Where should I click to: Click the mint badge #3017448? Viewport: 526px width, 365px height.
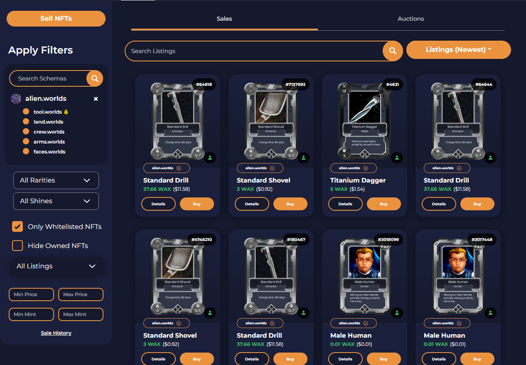coord(482,239)
